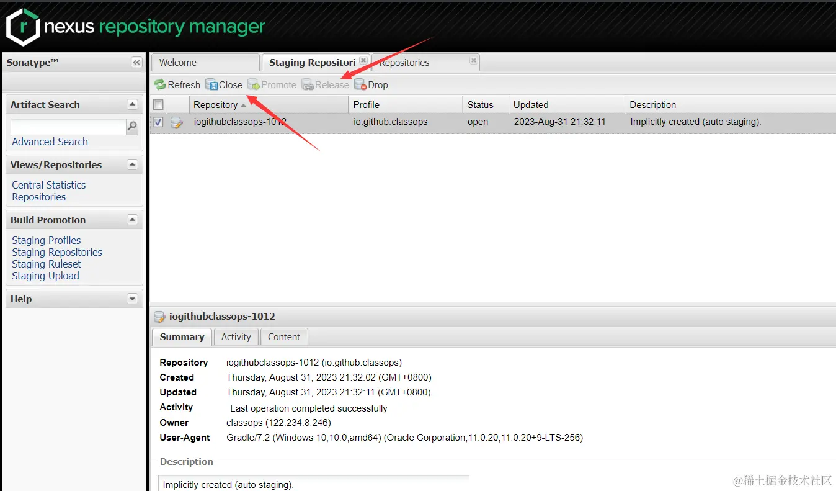The height and width of the screenshot is (491, 836).
Task: Click the Description text box
Action: point(314,484)
